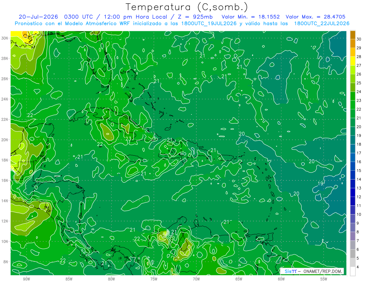Click color scale label '23'
The image size is (367, 283).
coord(359,100)
